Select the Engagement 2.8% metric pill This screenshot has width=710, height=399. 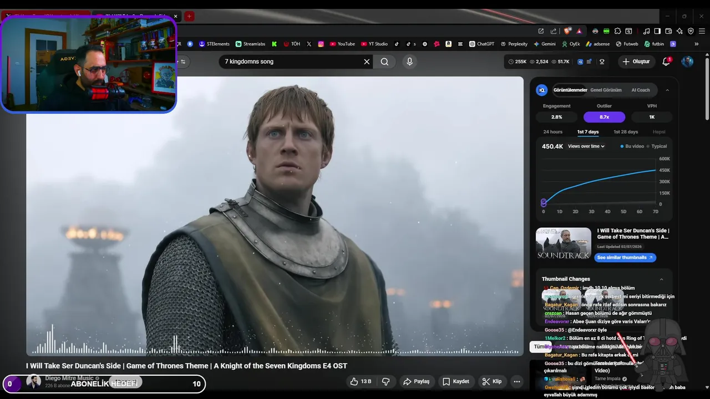557,117
